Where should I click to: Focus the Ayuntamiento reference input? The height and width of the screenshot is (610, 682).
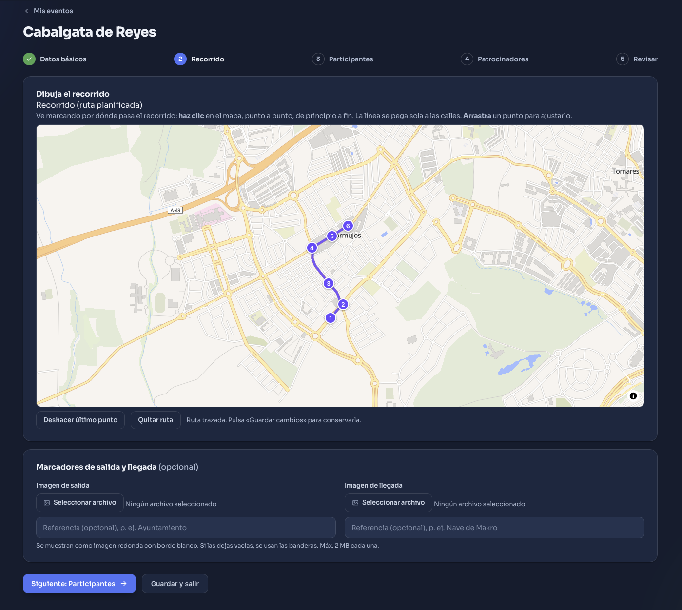coord(186,528)
